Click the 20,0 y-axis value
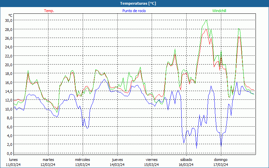Screen dimensions: 269x168 point(9,65)
